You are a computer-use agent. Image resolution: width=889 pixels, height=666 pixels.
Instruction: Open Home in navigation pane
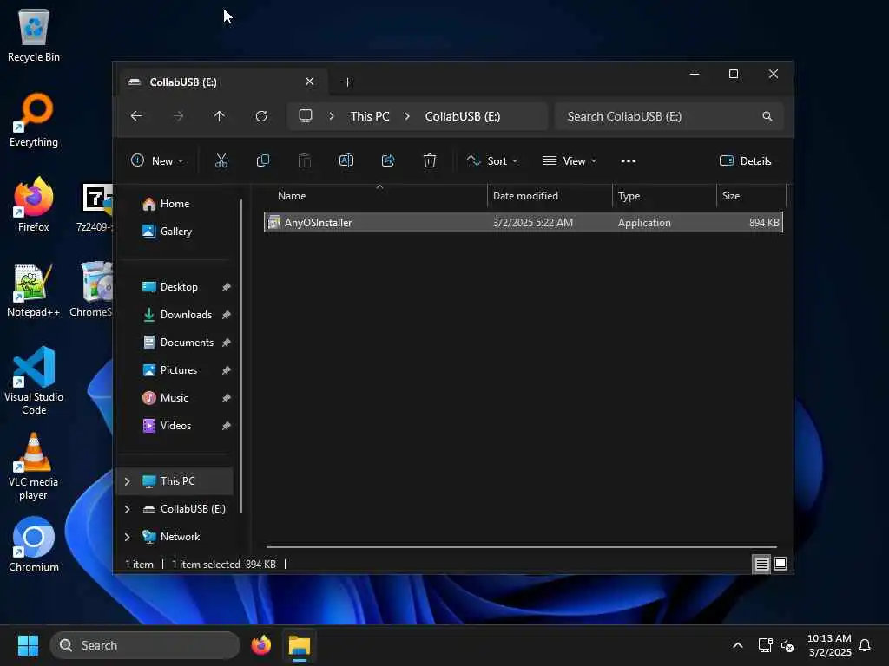(175, 203)
